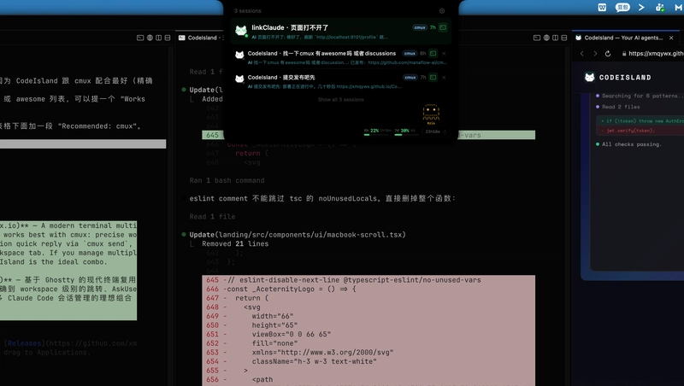Go back in the browser pane
Image resolution: width=684 pixels, height=386 pixels.
coord(584,54)
